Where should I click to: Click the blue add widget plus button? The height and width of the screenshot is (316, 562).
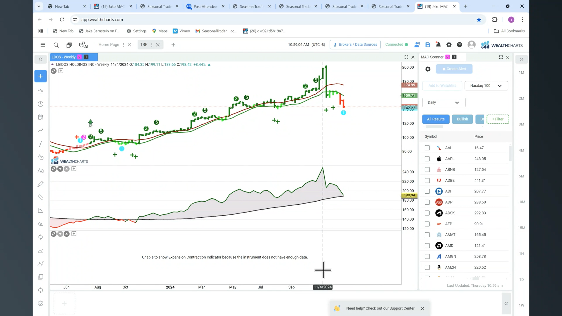(x=40, y=76)
